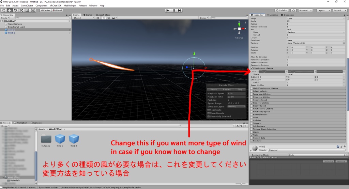Open the File menu
Screen dimensions: 349x189
pyautogui.click(x=2, y=5)
